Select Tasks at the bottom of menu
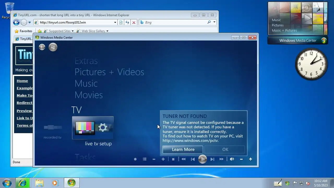 [x=85, y=157]
